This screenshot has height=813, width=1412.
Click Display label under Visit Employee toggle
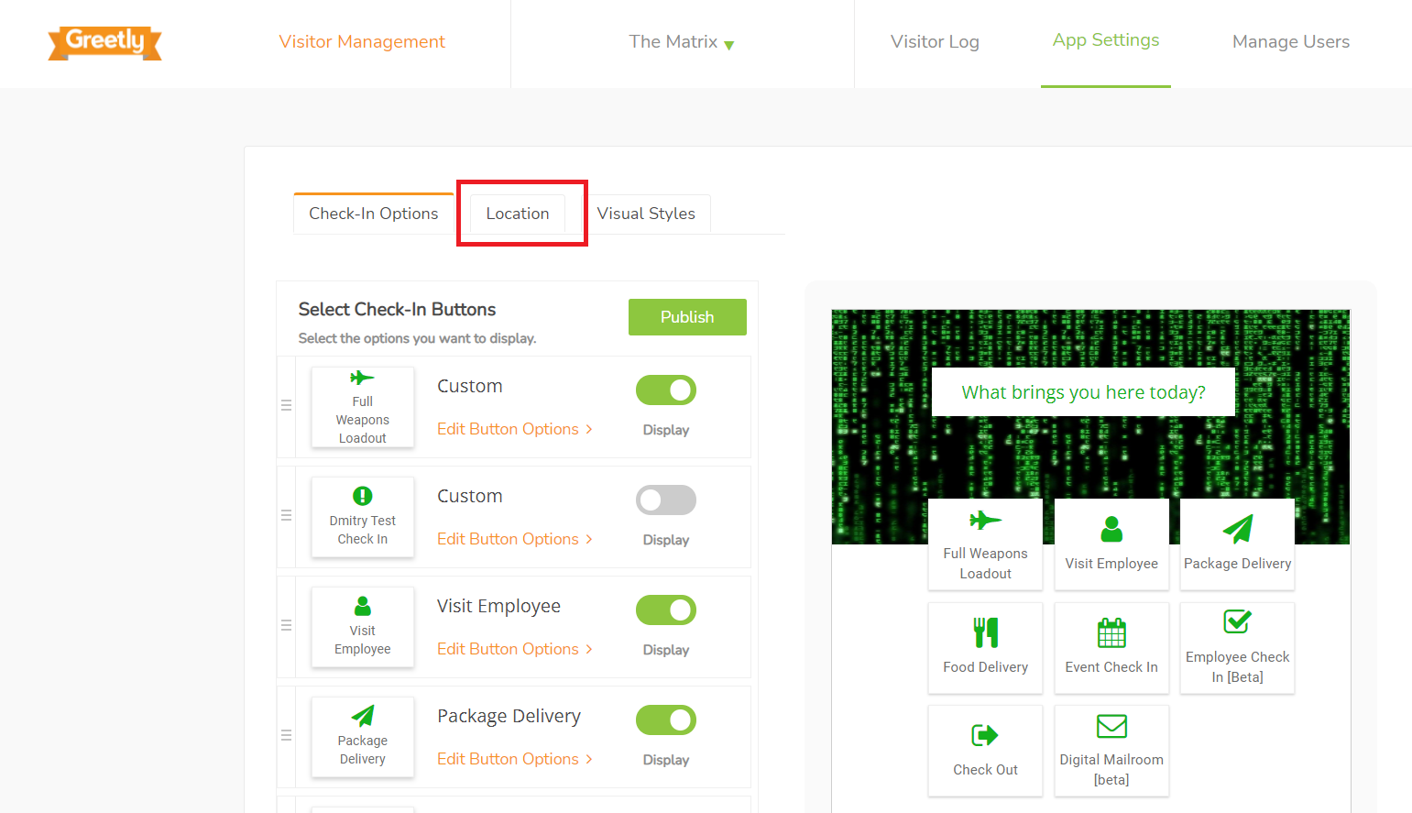click(x=666, y=650)
